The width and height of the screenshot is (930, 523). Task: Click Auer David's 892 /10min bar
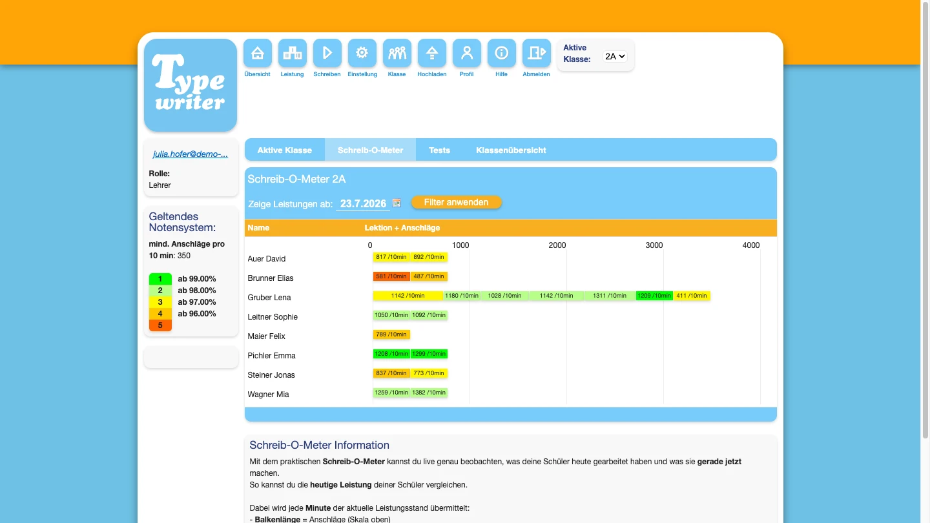(x=429, y=257)
